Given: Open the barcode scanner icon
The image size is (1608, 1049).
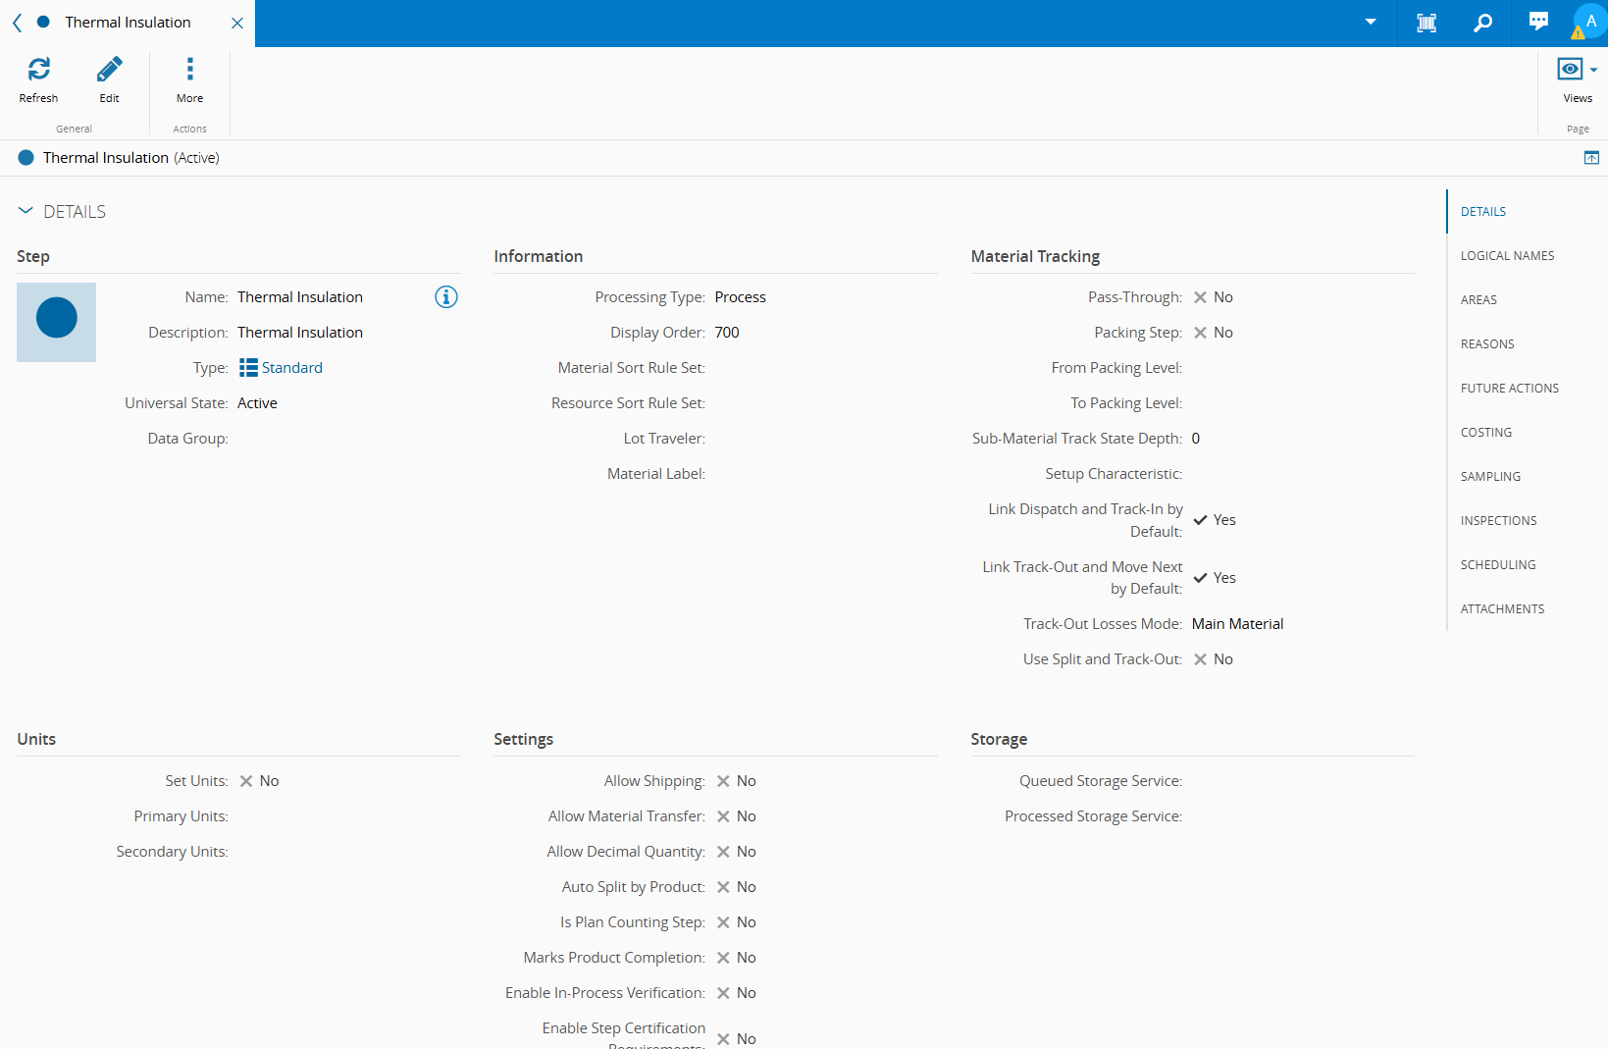Looking at the screenshot, I should tap(1426, 23).
